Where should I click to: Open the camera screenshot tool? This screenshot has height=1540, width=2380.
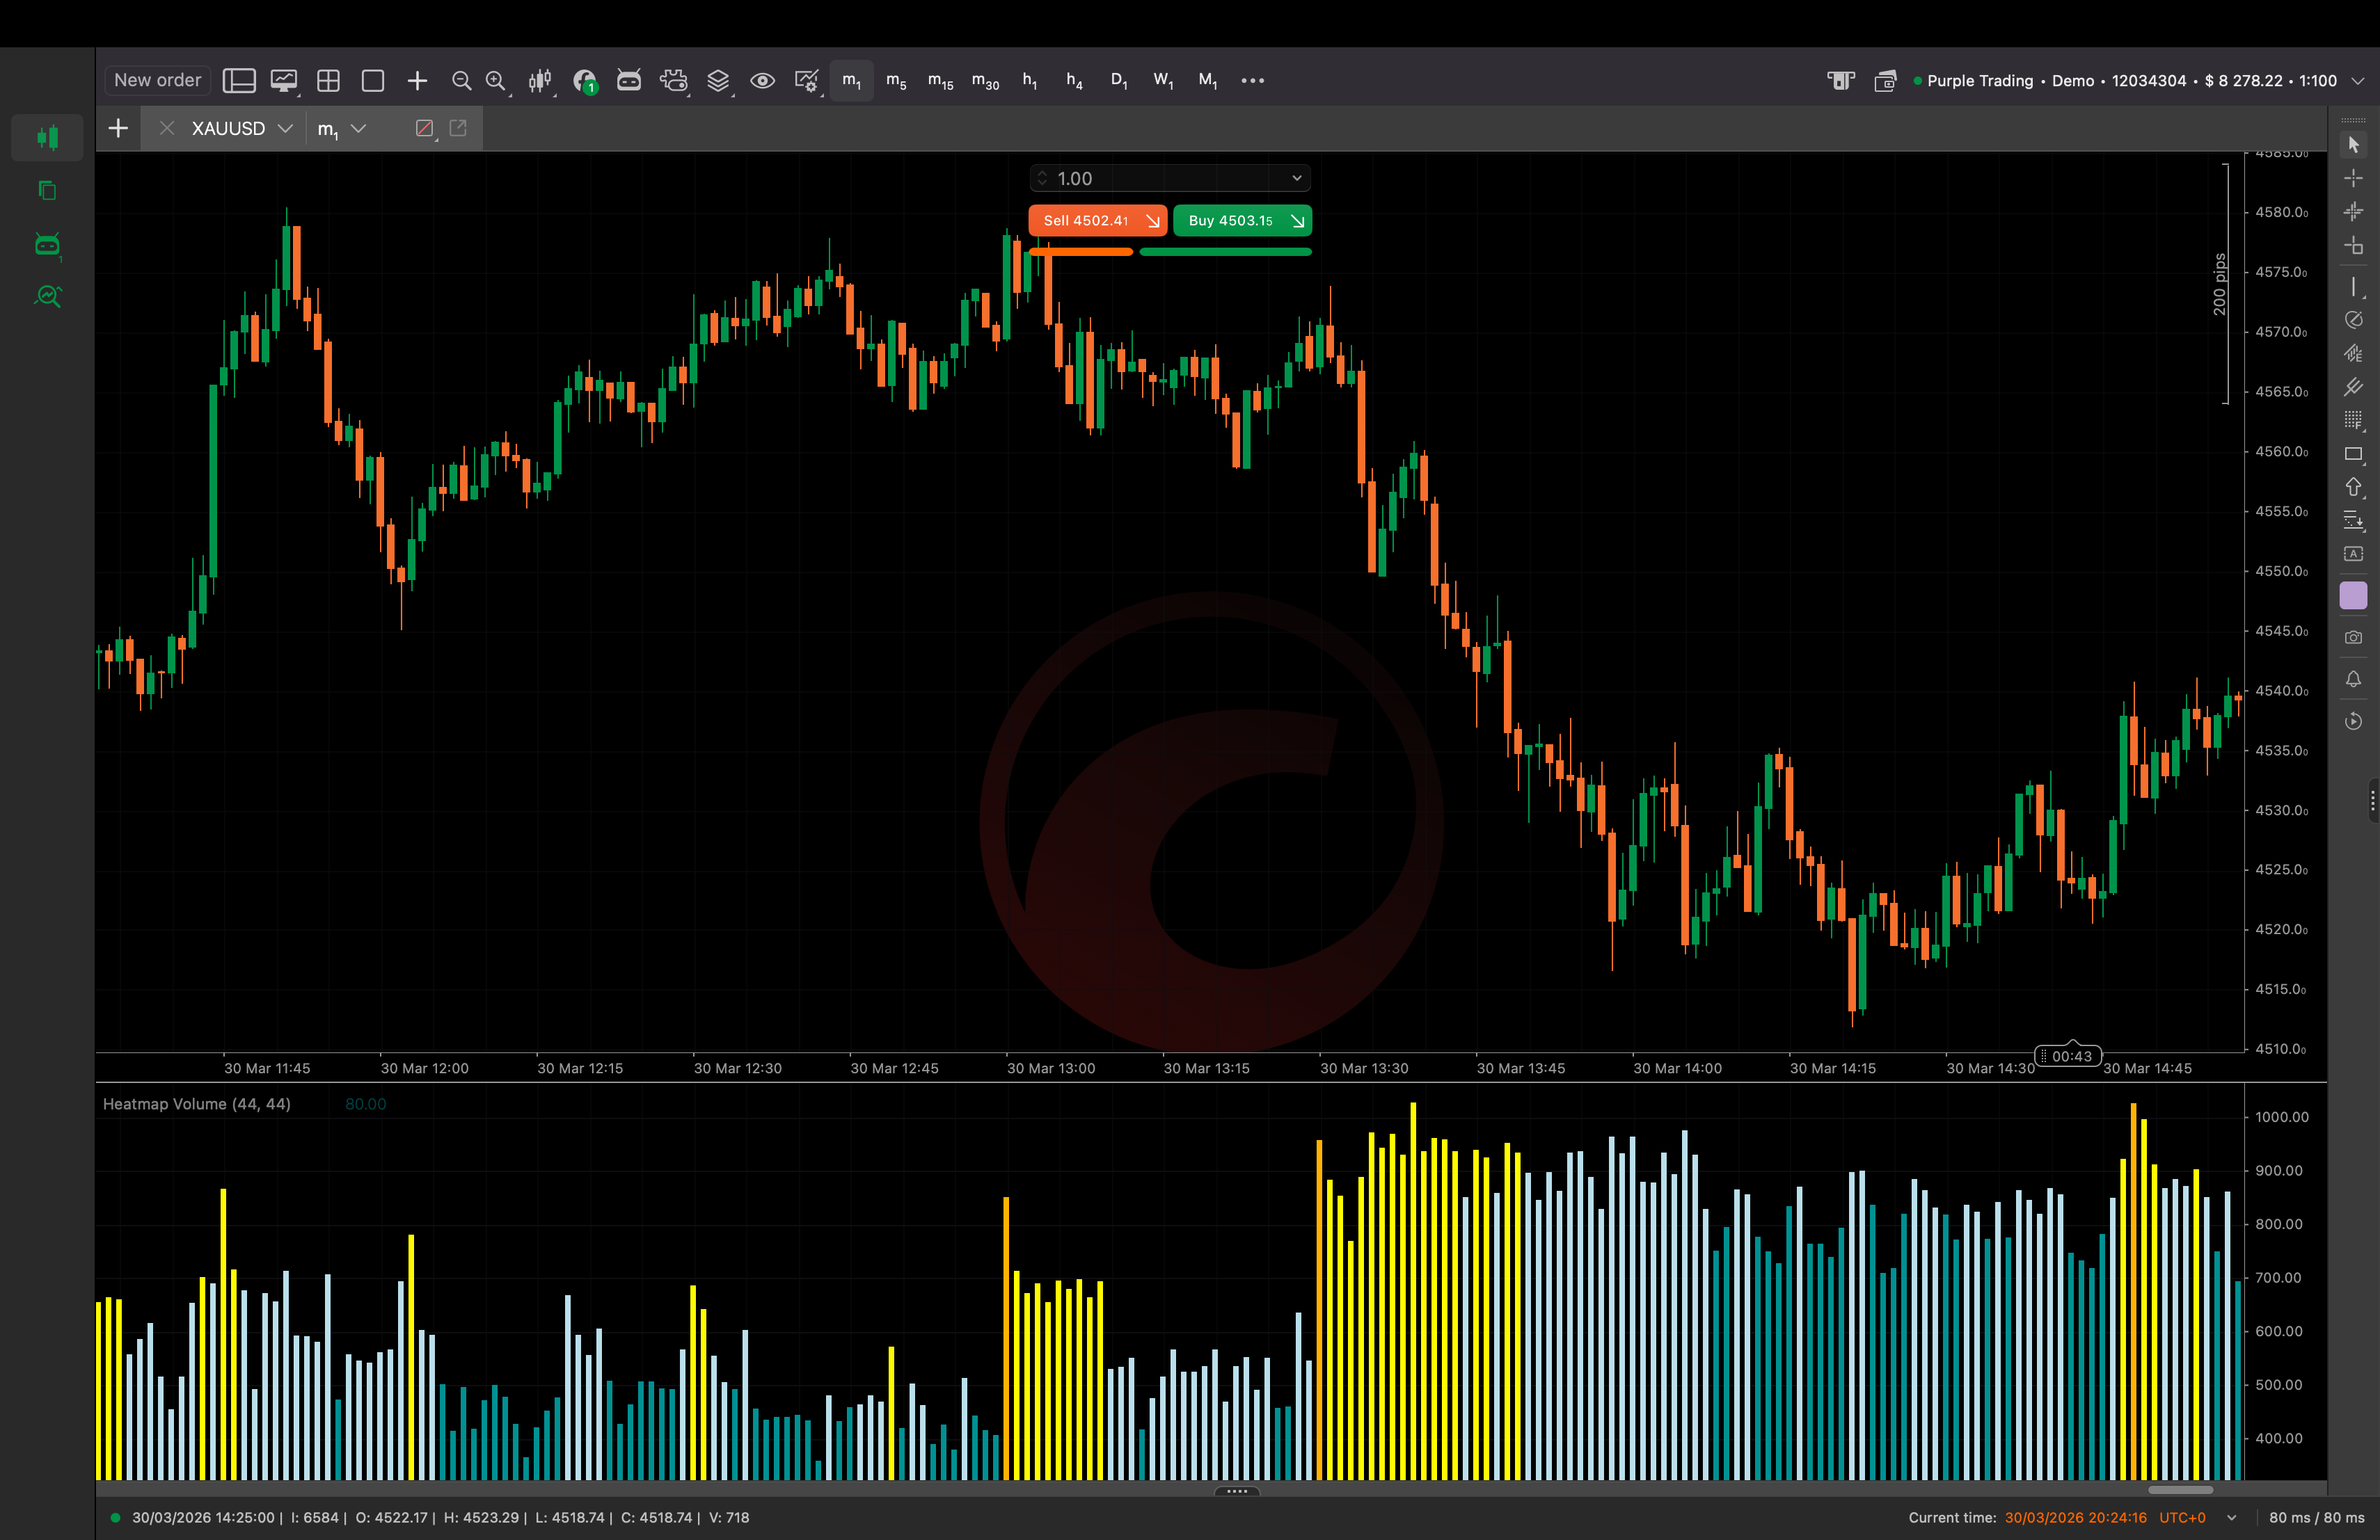2354,638
